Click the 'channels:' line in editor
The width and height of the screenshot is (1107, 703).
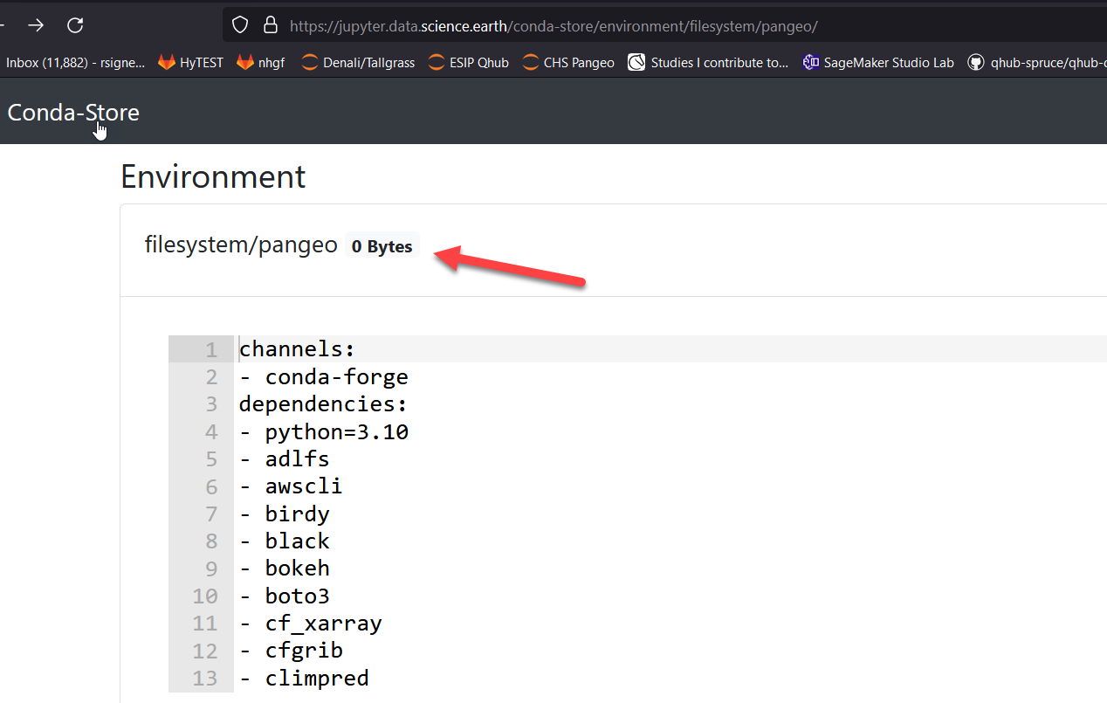coord(297,349)
